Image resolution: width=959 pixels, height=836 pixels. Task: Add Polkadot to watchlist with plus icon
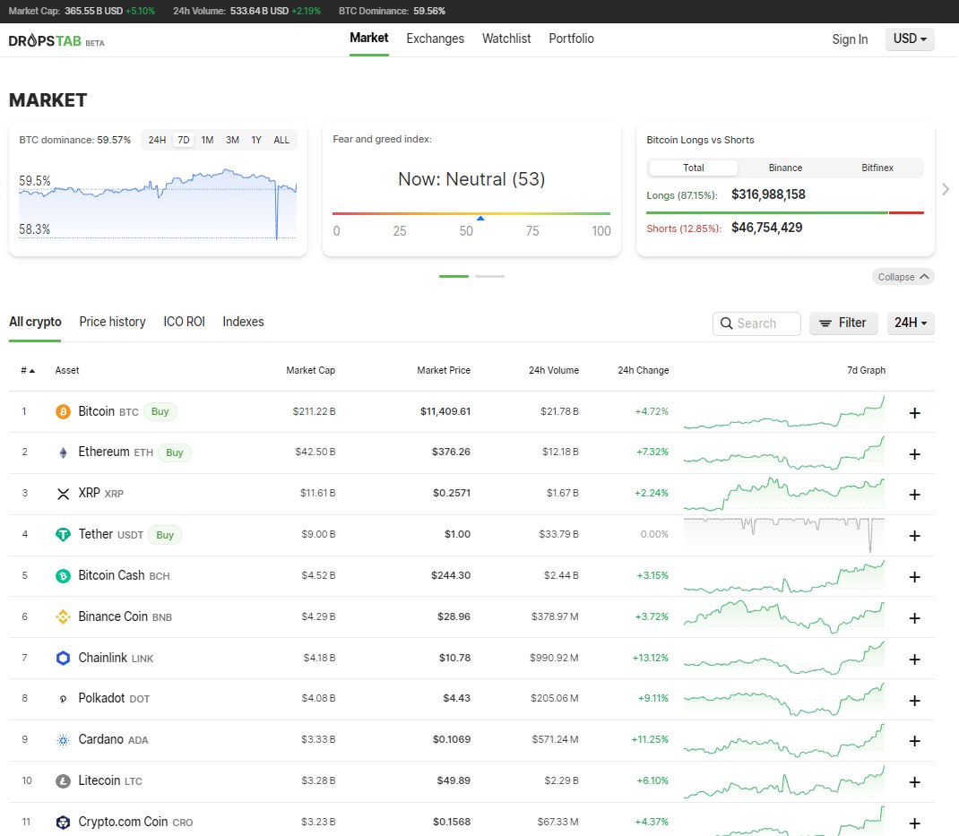coord(914,700)
